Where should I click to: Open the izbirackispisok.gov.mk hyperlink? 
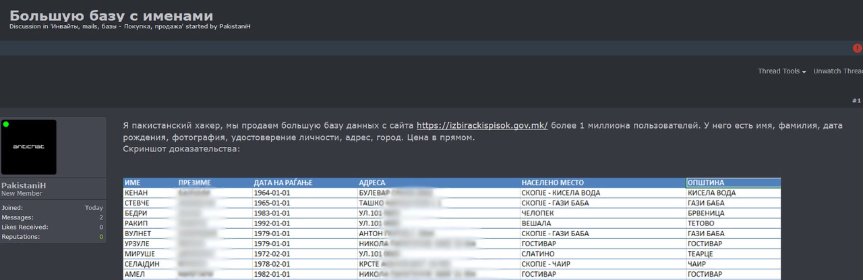(x=482, y=125)
